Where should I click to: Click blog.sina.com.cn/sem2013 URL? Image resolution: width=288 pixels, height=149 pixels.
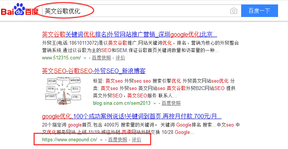point(122,103)
